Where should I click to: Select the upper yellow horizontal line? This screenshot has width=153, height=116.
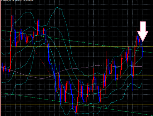click(x=82, y=47)
